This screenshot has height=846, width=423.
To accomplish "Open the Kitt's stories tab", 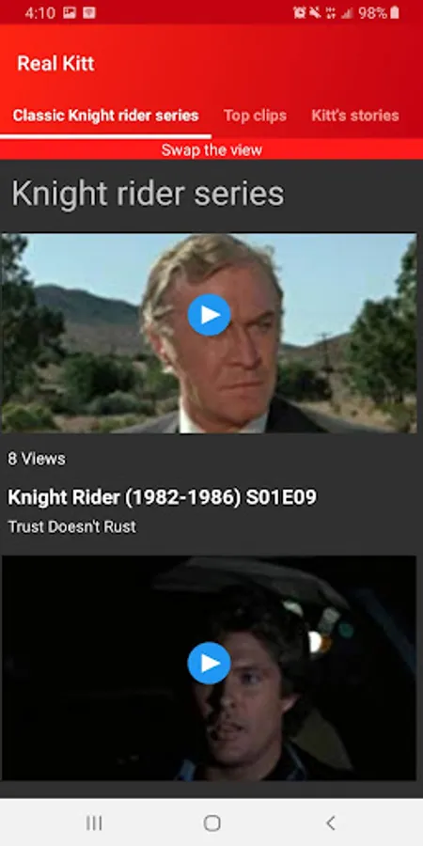I will point(355,116).
